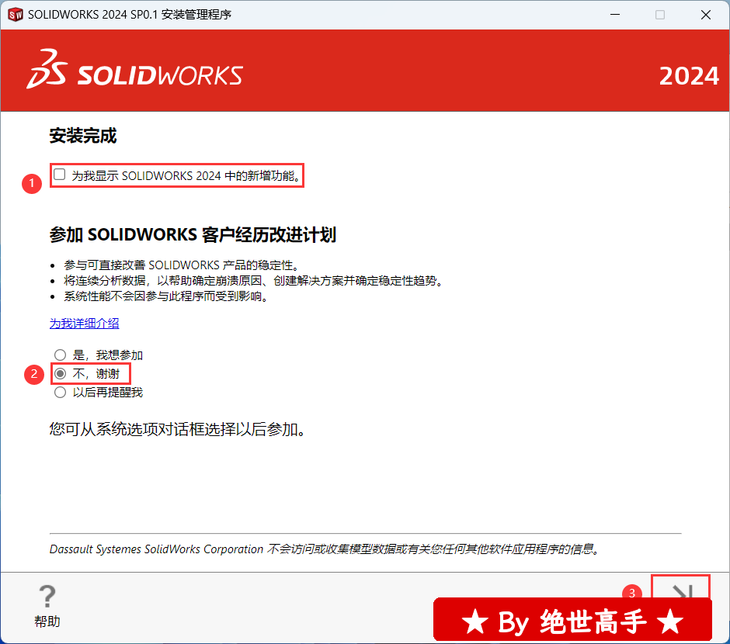Click the bullet '系统性能不会因参与此程序而受到影响'
Screen dimensions: 730x644
coord(165,296)
